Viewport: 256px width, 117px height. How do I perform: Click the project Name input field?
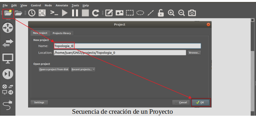click(127, 46)
